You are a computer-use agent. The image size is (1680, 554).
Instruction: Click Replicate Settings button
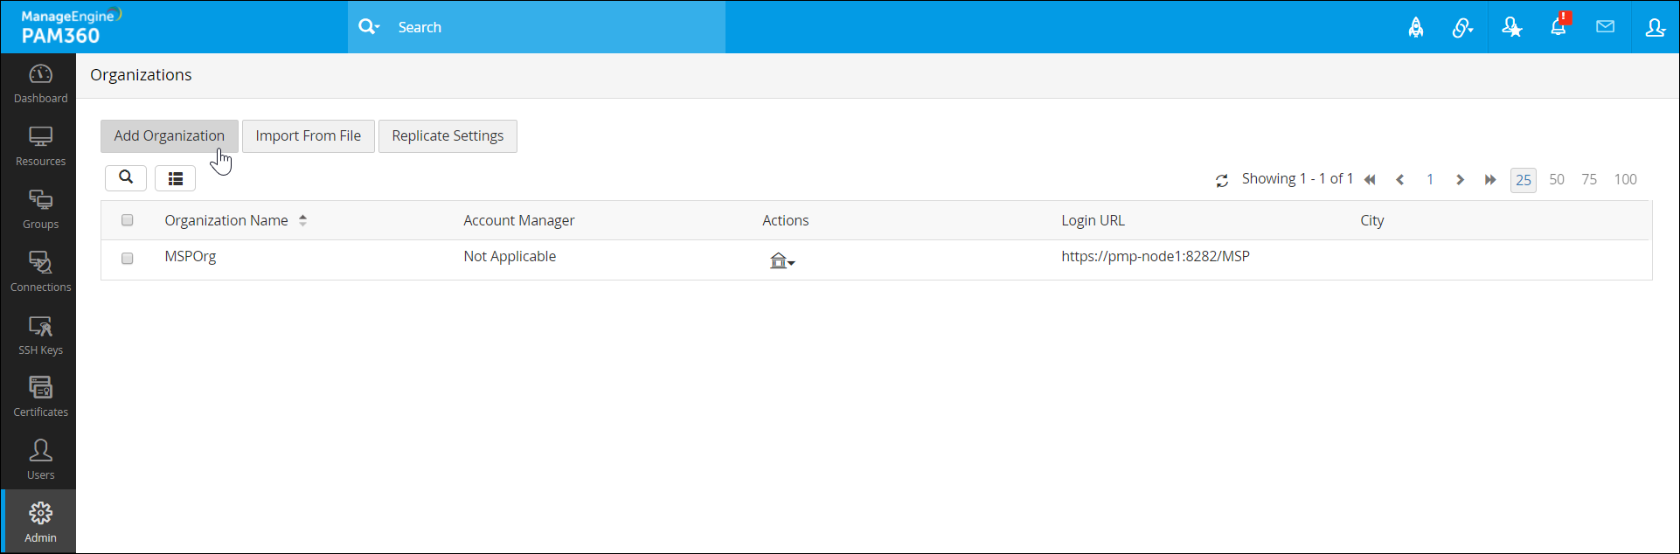click(x=448, y=136)
